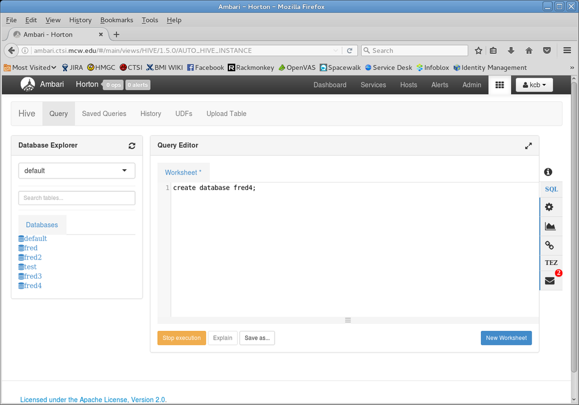Open the address bar history dropdown arrow
The height and width of the screenshot is (405, 579).
(x=336, y=50)
